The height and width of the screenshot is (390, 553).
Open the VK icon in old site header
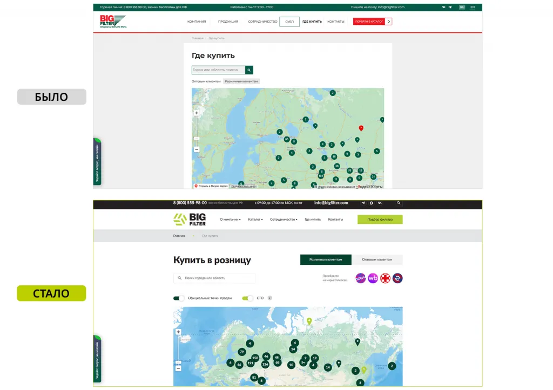[444, 7]
